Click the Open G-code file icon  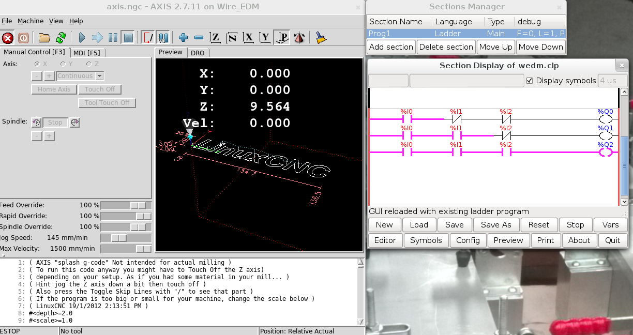[x=44, y=38]
